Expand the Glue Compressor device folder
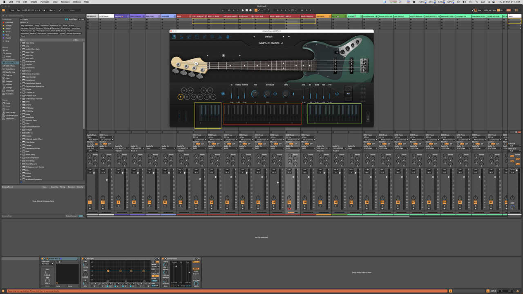Image resolution: width=523 pixels, height=294 pixels. (21, 158)
